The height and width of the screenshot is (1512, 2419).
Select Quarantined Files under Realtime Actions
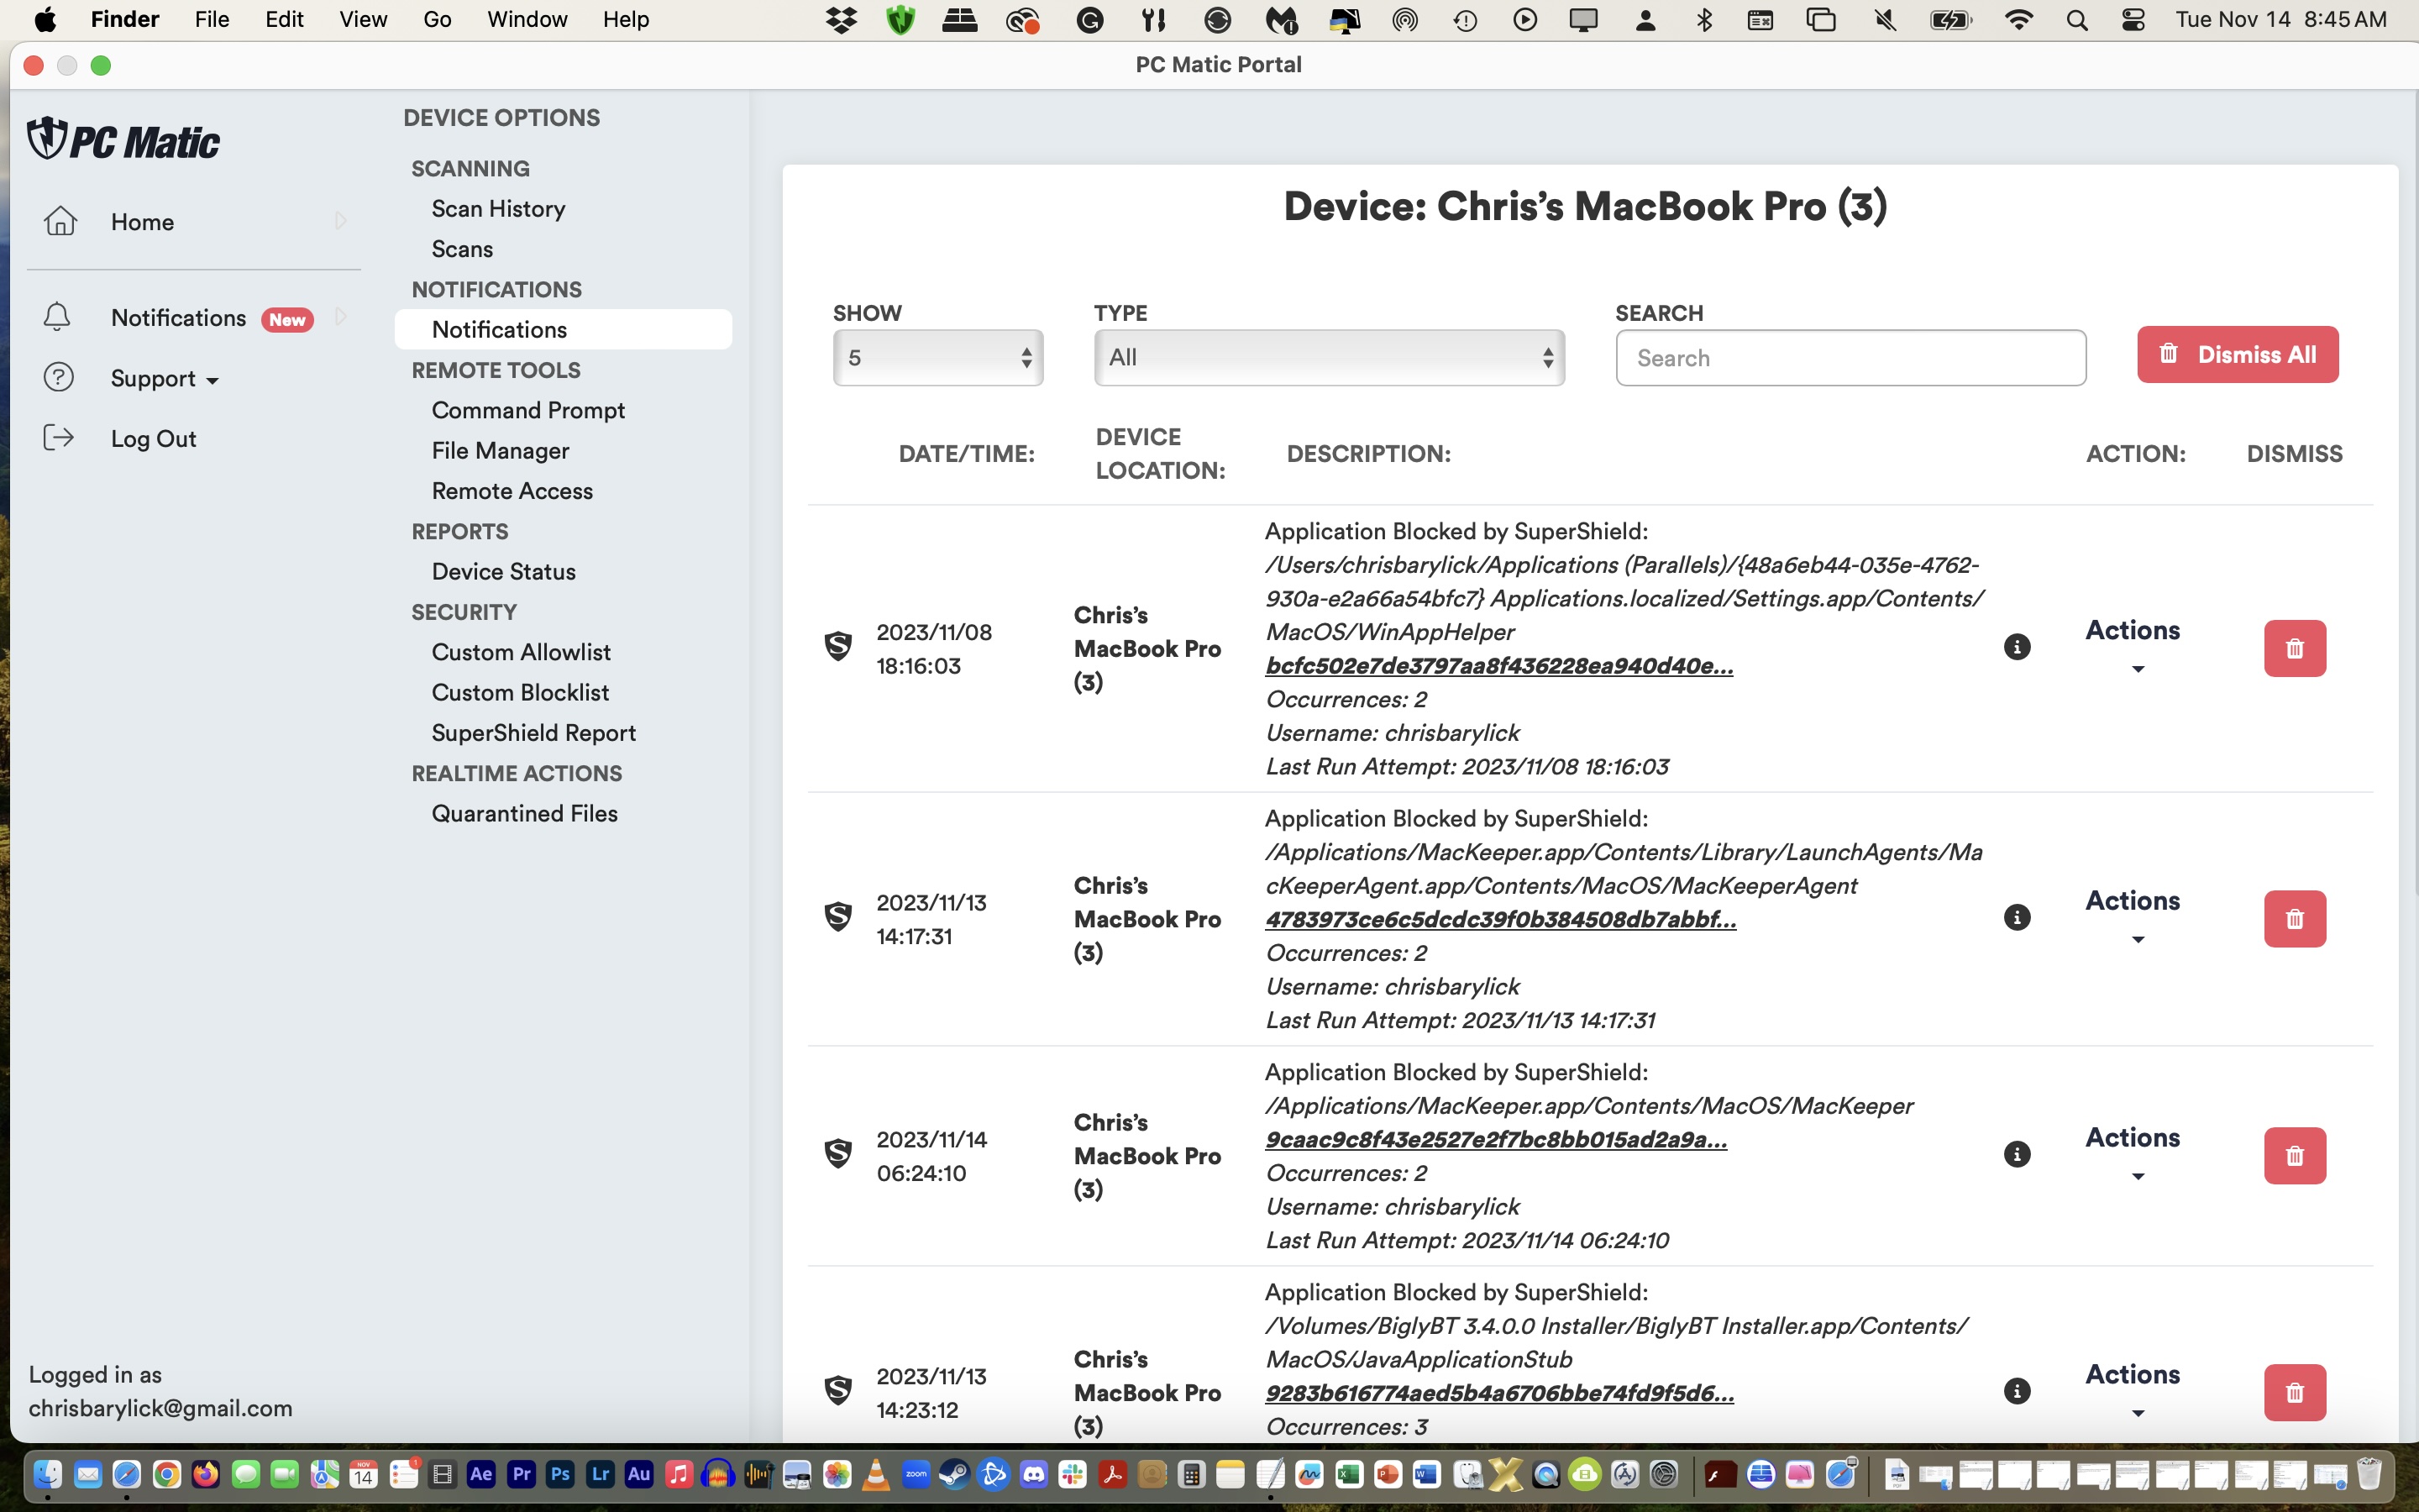(524, 813)
